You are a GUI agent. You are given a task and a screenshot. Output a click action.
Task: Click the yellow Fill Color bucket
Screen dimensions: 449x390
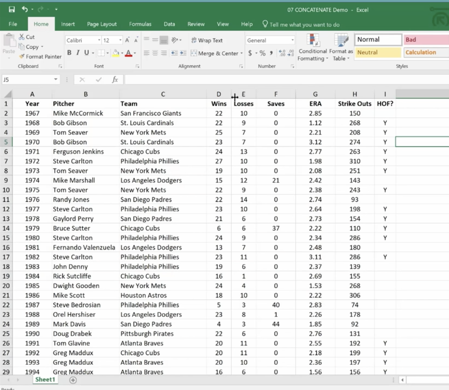click(115, 53)
